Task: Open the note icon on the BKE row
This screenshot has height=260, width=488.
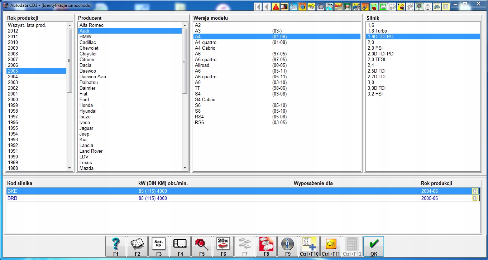Action: point(475,191)
